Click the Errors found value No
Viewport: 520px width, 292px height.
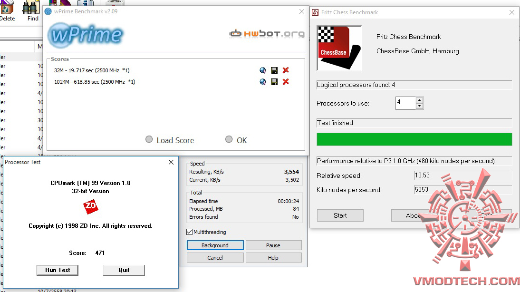pyautogui.click(x=296, y=217)
